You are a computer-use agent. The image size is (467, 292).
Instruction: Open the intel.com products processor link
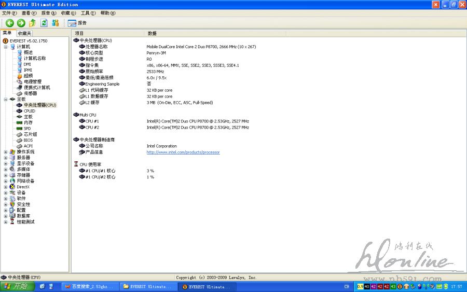(183, 152)
